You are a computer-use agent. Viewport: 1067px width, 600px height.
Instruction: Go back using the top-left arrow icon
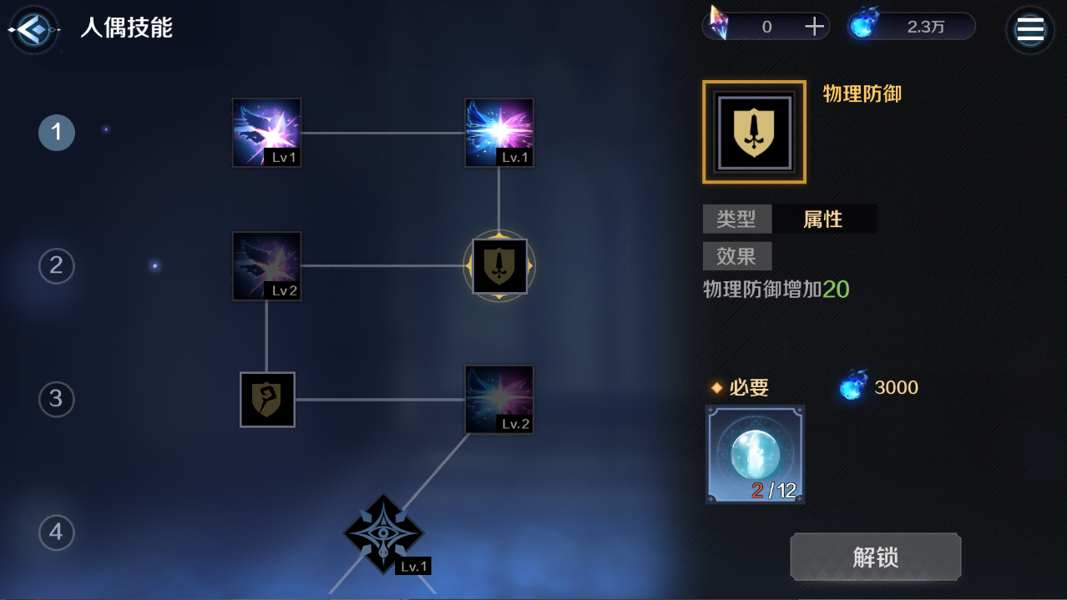coord(33,30)
